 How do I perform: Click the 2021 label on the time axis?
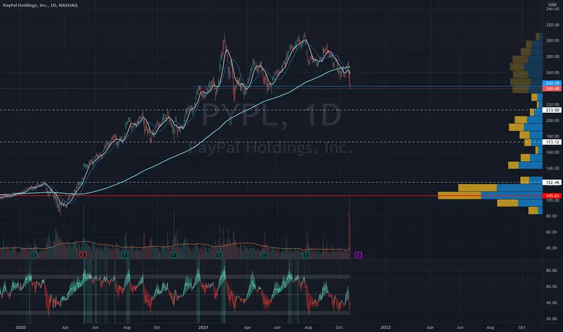203,327
